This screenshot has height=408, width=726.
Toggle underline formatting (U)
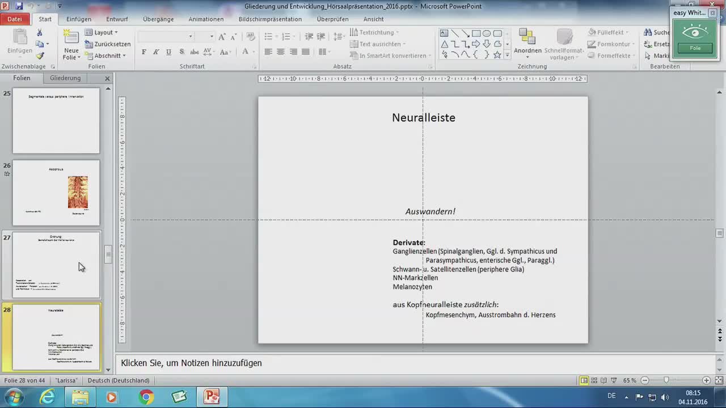point(168,52)
